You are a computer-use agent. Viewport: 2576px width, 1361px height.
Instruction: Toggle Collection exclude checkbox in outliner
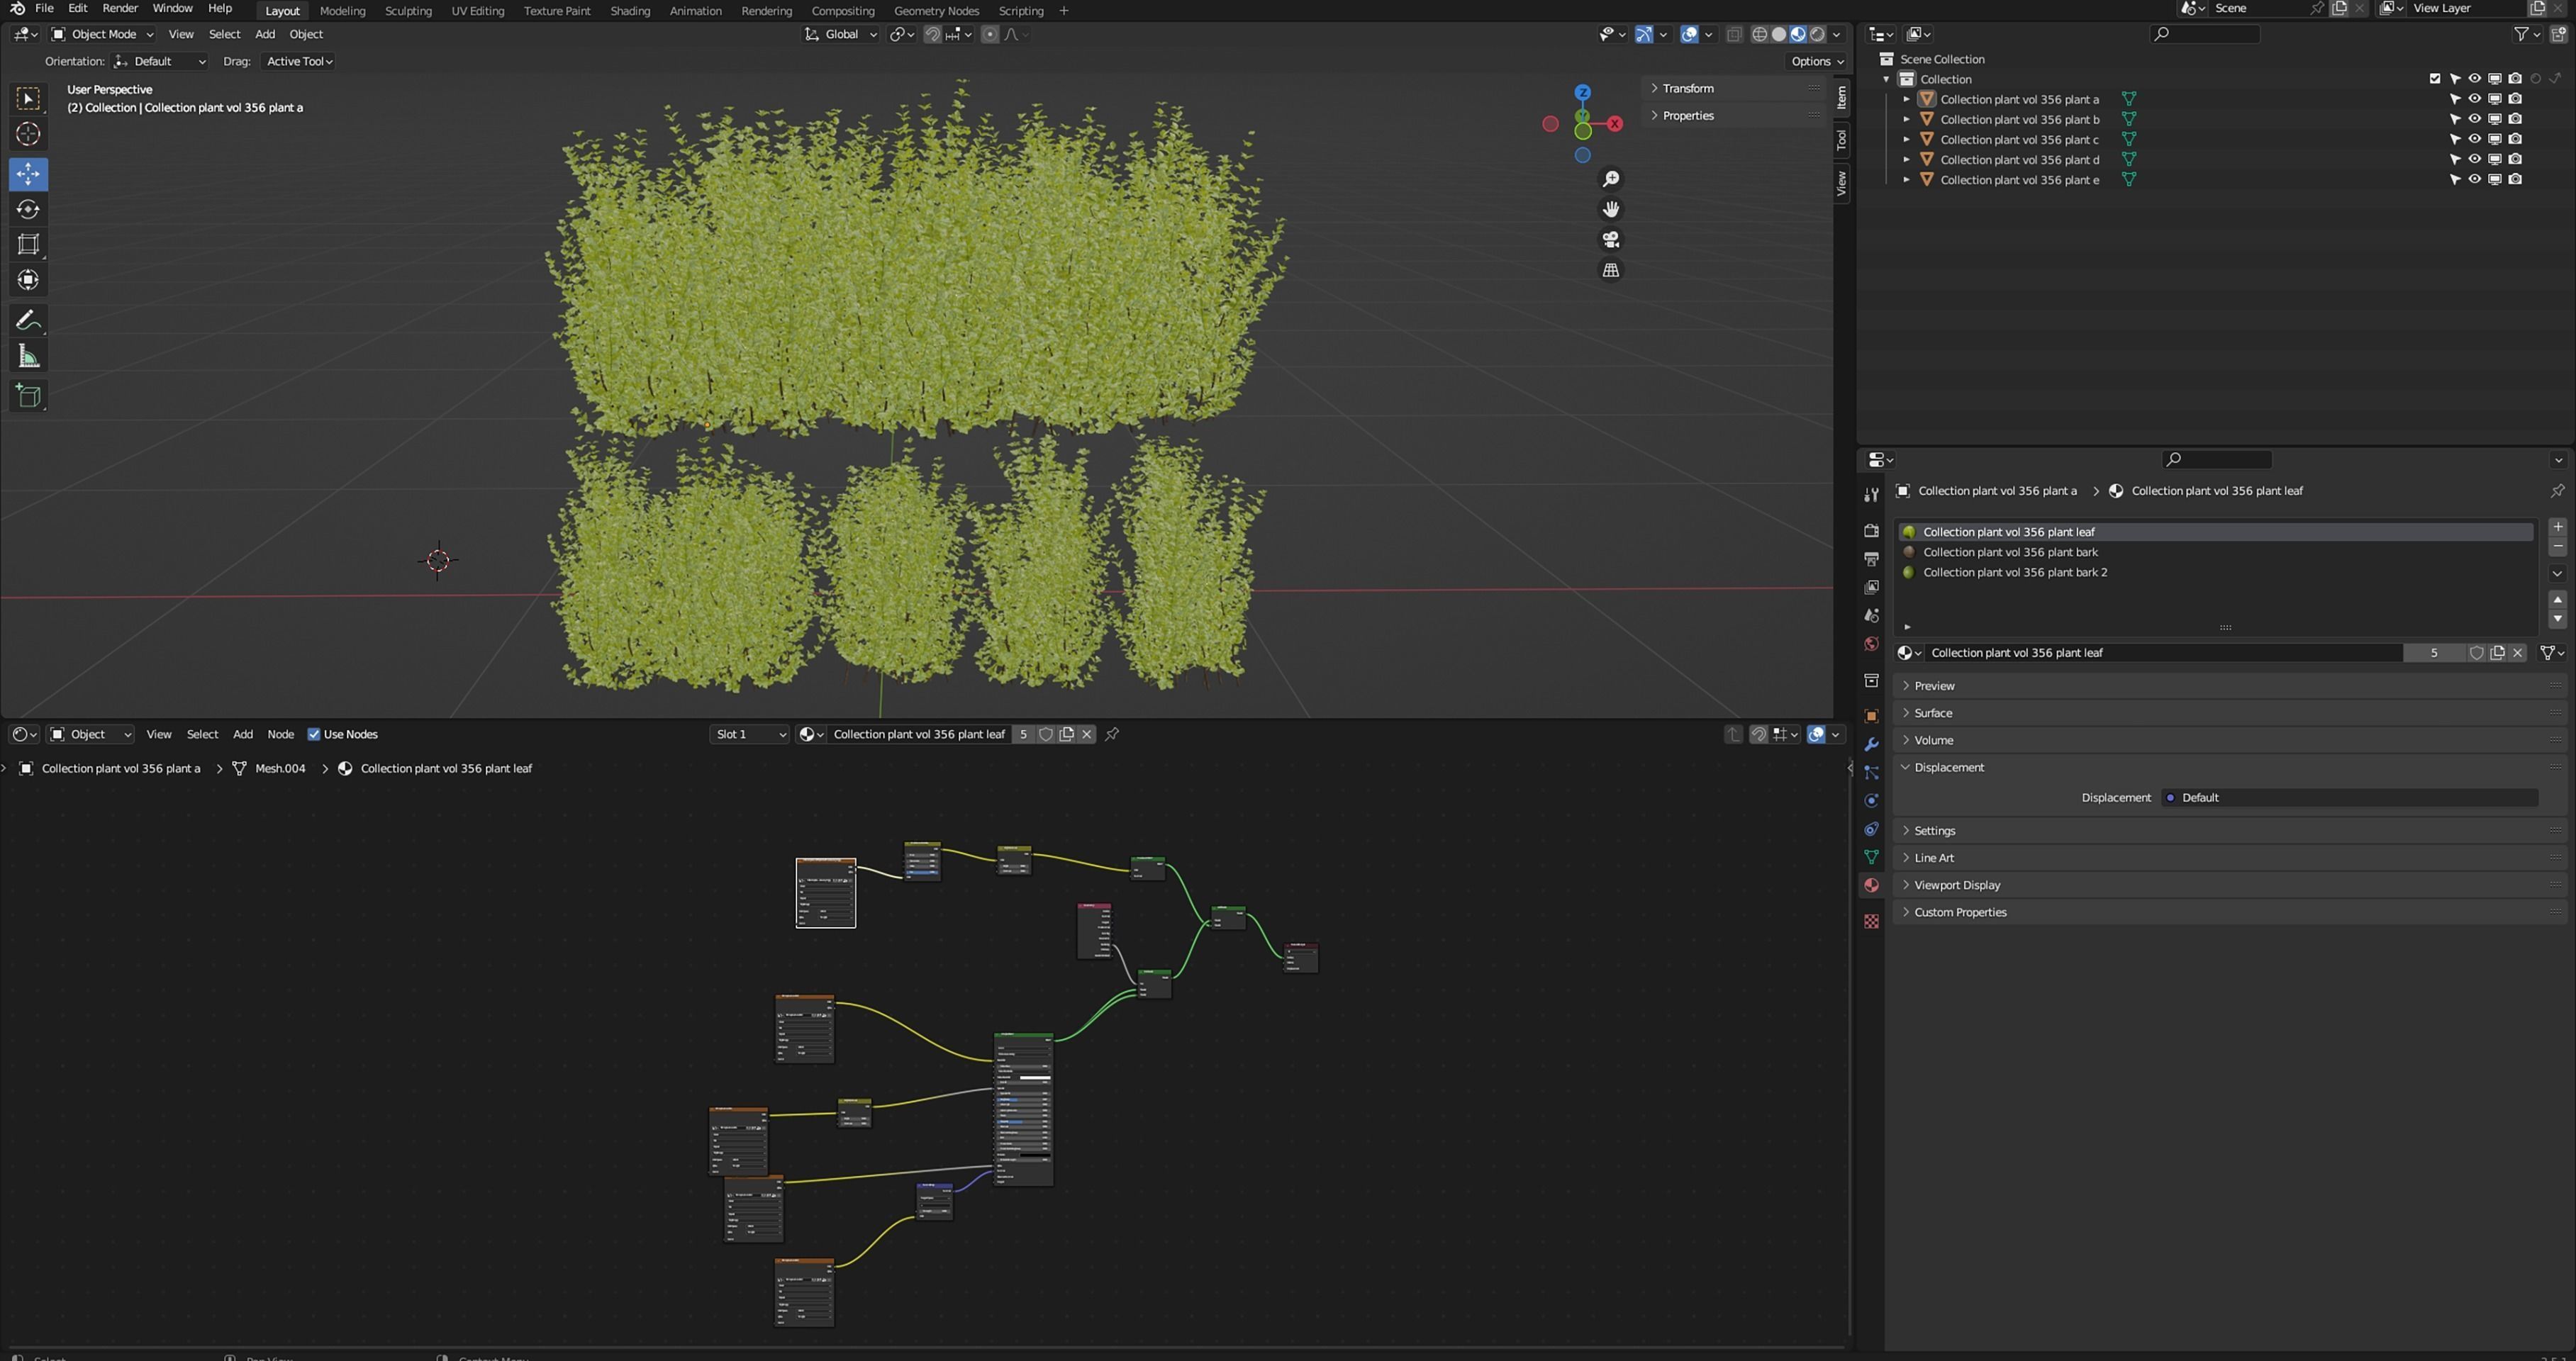(2434, 79)
